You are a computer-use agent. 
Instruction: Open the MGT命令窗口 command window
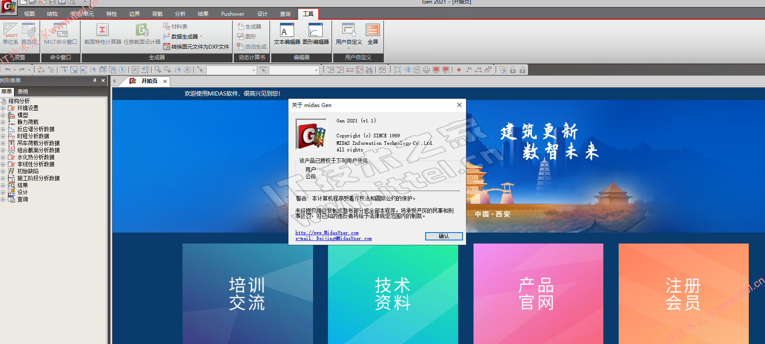(x=61, y=34)
